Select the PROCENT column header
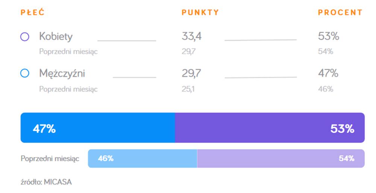This screenshot has width=376, height=193. [340, 12]
